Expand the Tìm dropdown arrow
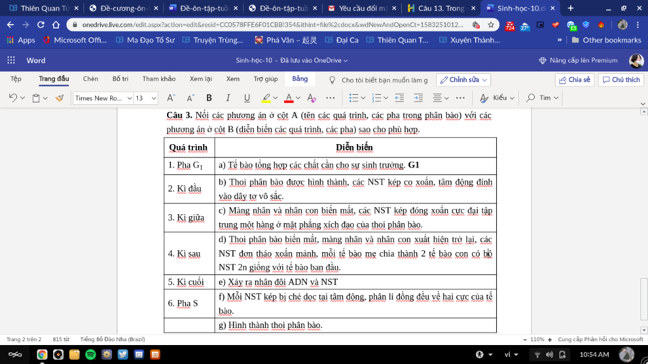 point(556,98)
